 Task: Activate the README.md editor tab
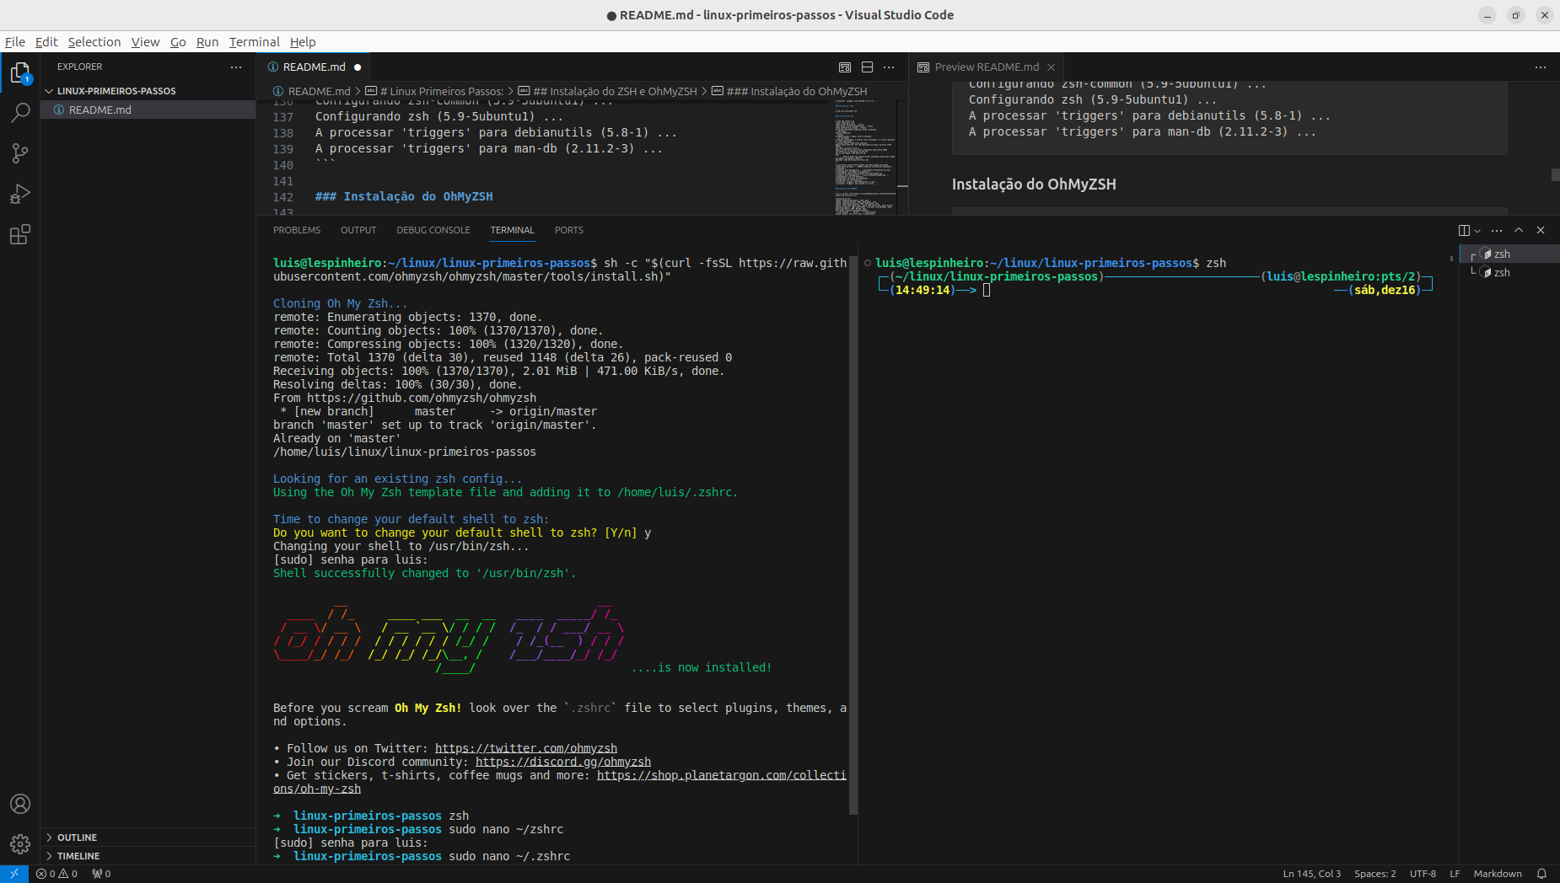[314, 67]
